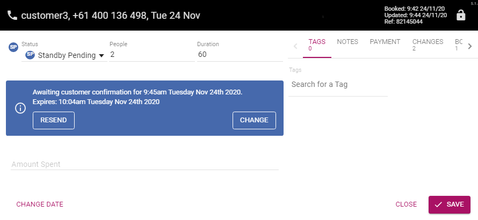Switch to the Notes tab
The image size is (478, 220).
click(x=347, y=42)
